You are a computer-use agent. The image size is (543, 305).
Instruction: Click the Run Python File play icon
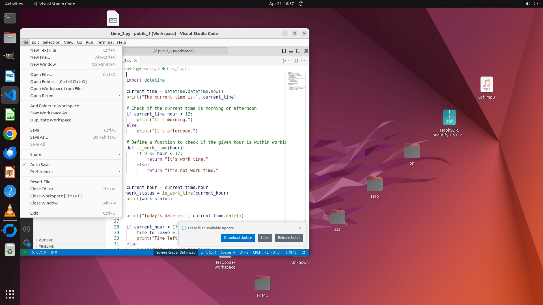(x=284, y=61)
